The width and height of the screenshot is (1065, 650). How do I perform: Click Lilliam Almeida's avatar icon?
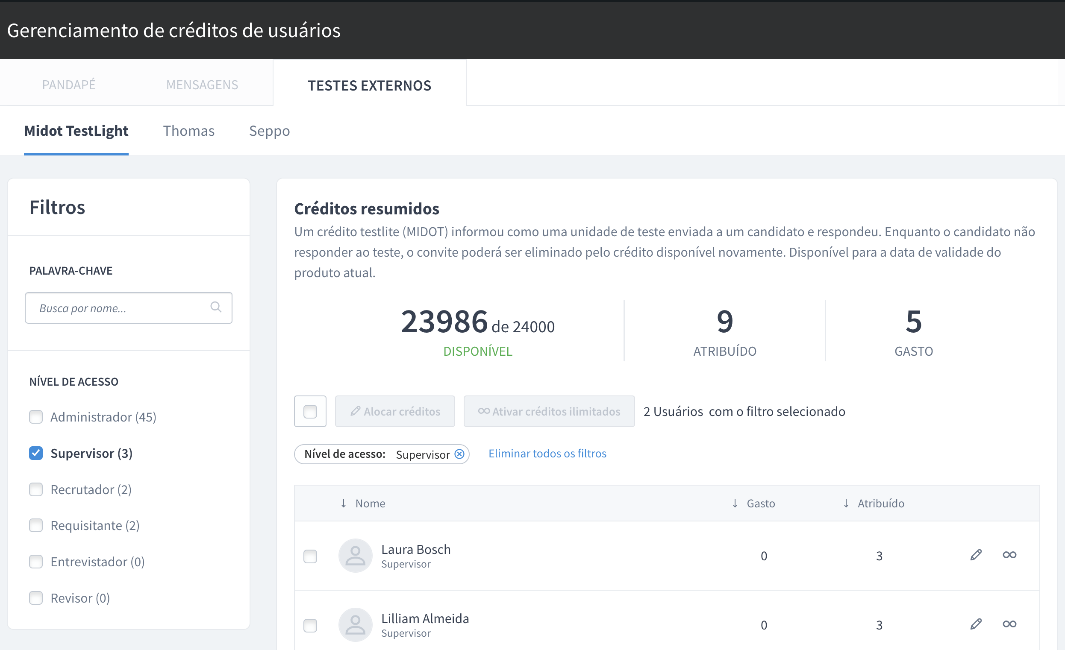coord(355,624)
